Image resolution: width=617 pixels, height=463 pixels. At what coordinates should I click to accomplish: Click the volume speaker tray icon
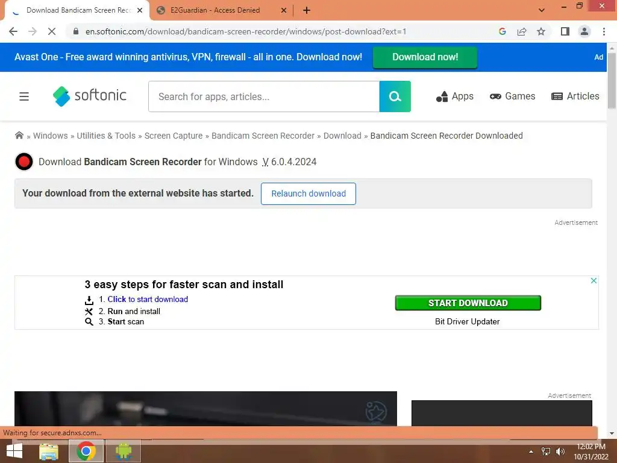(560, 452)
